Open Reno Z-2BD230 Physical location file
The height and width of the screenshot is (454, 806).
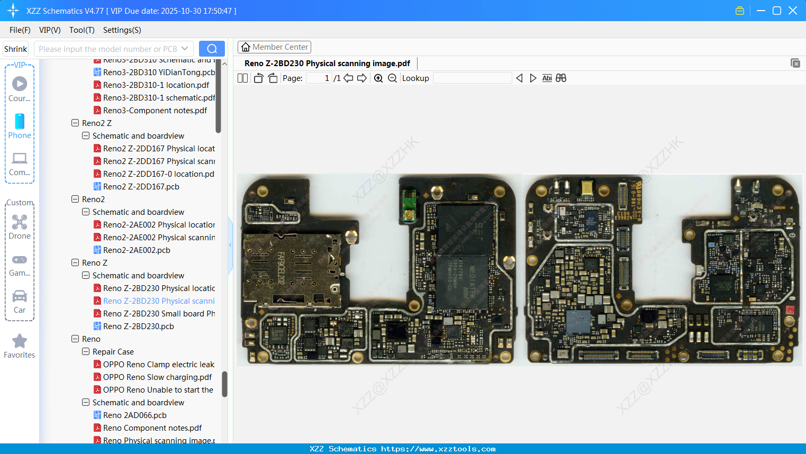tap(159, 288)
